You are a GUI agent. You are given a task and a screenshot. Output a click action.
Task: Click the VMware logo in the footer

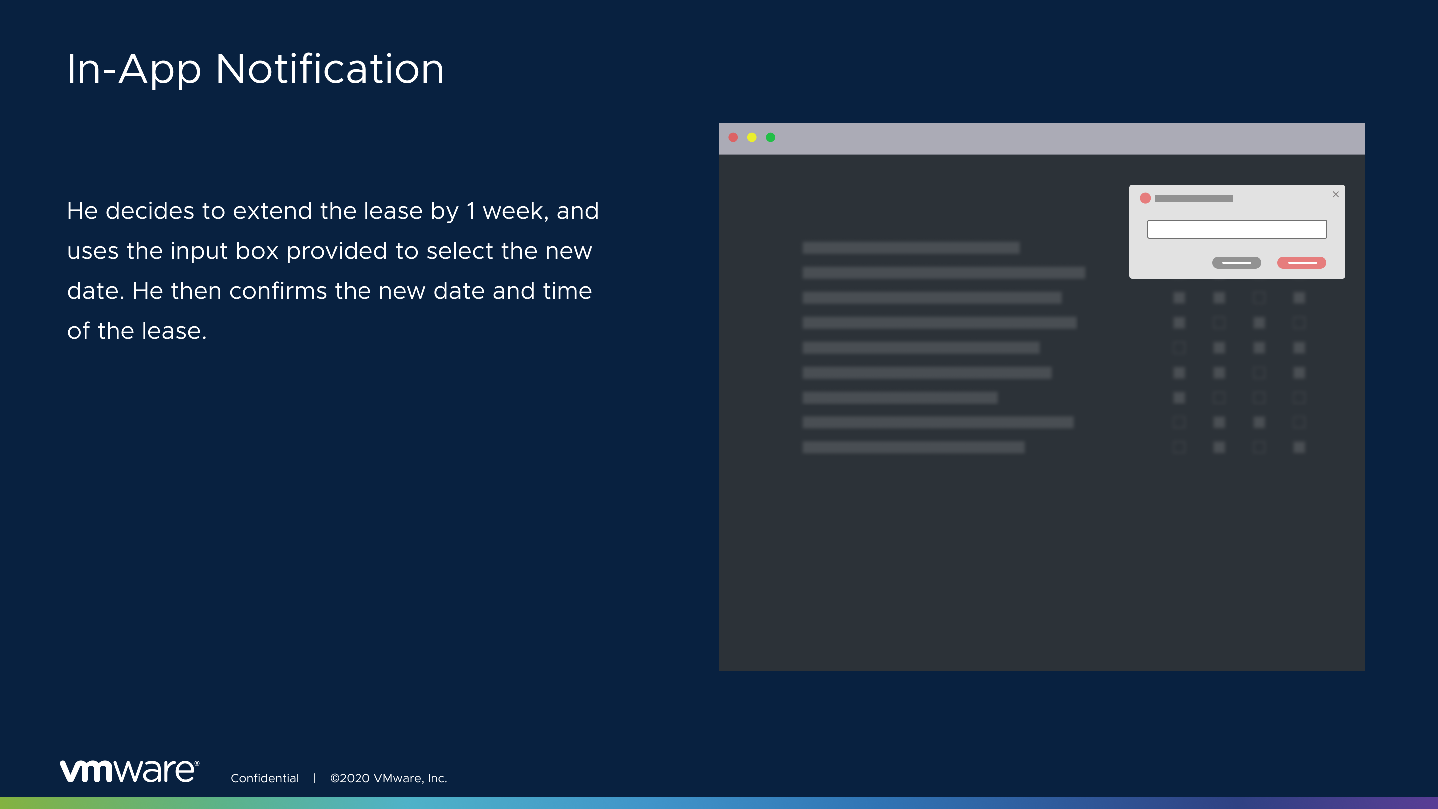click(129, 771)
